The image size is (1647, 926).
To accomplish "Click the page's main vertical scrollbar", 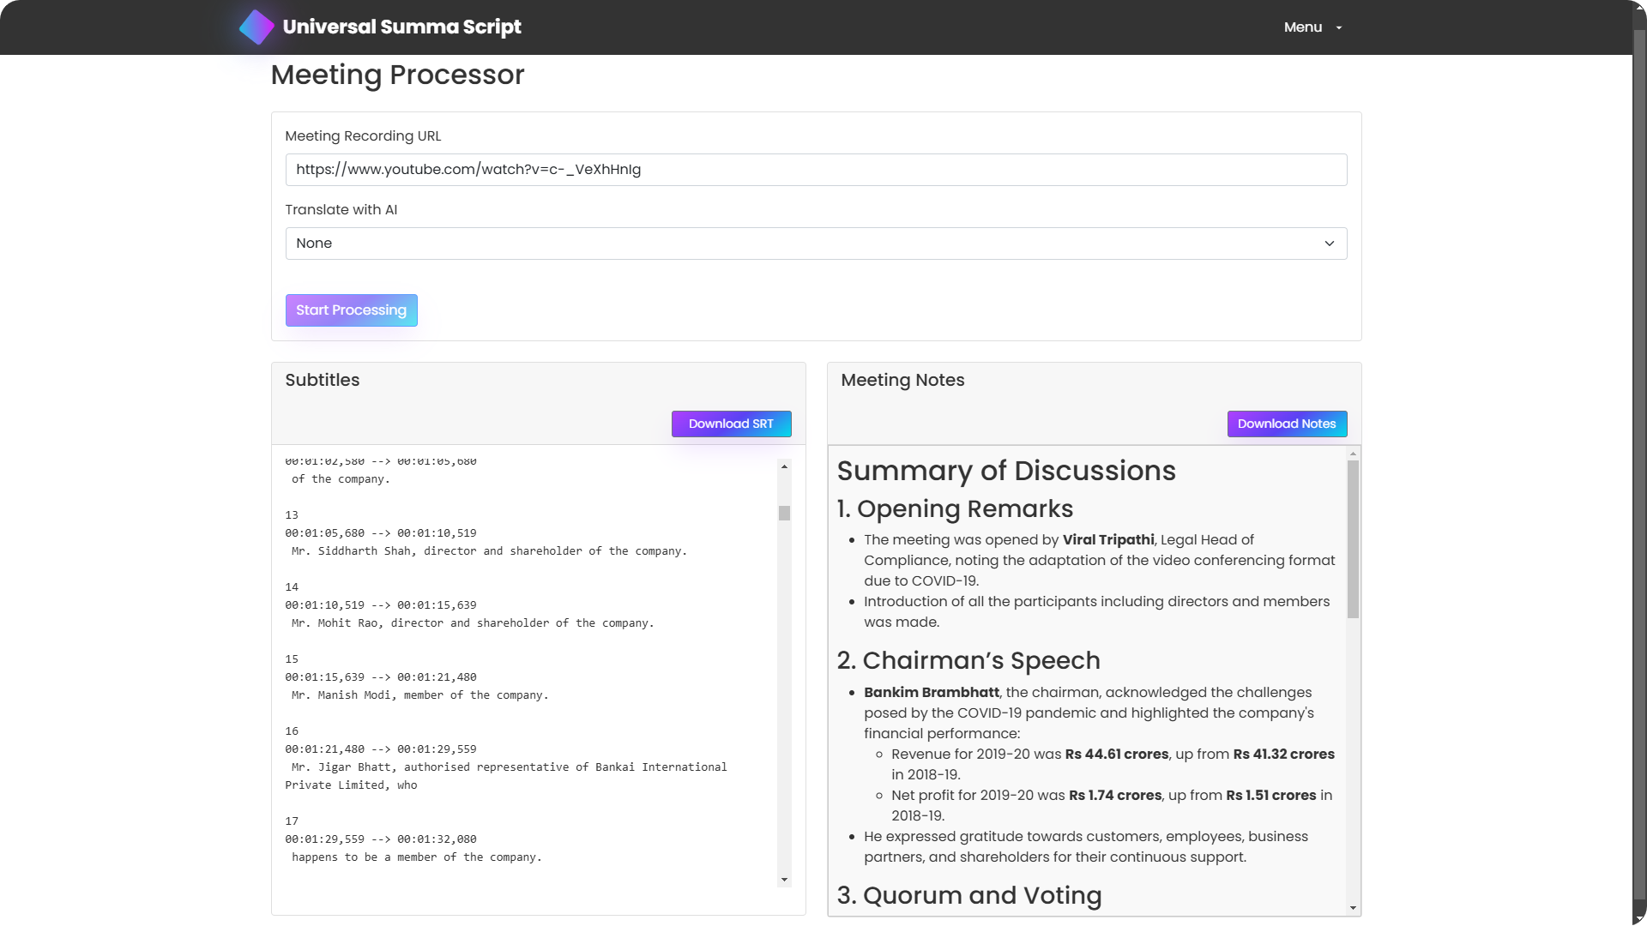I will pos(1639,463).
